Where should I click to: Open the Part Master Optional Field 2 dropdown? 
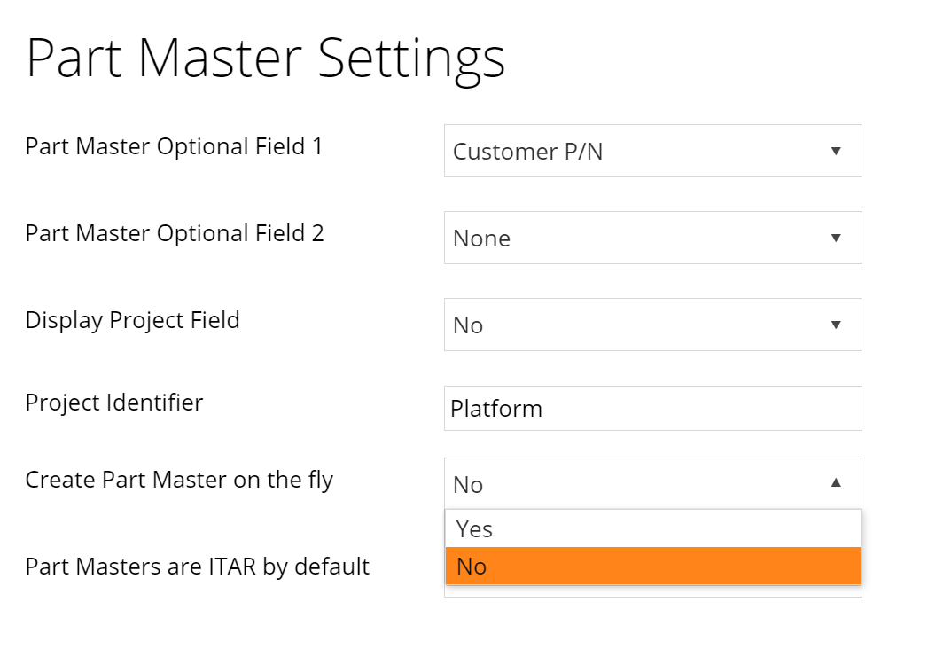coord(652,238)
